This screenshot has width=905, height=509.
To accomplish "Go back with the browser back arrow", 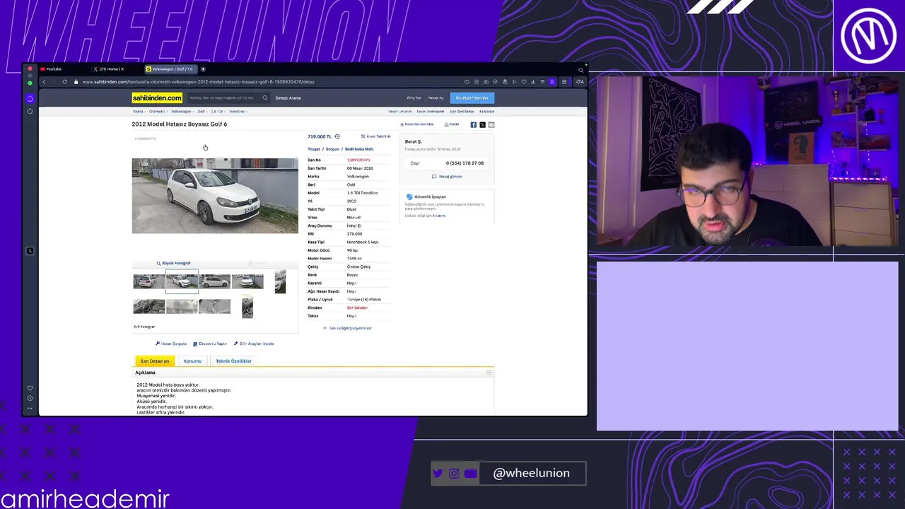I will click(x=44, y=81).
